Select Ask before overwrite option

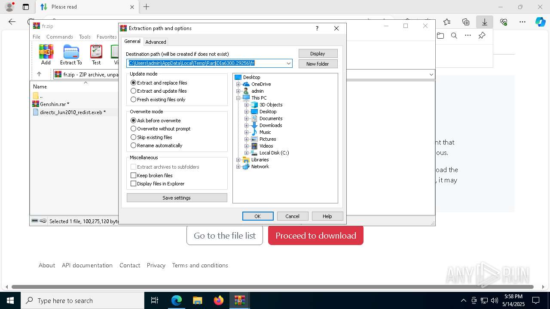(x=156, y=121)
